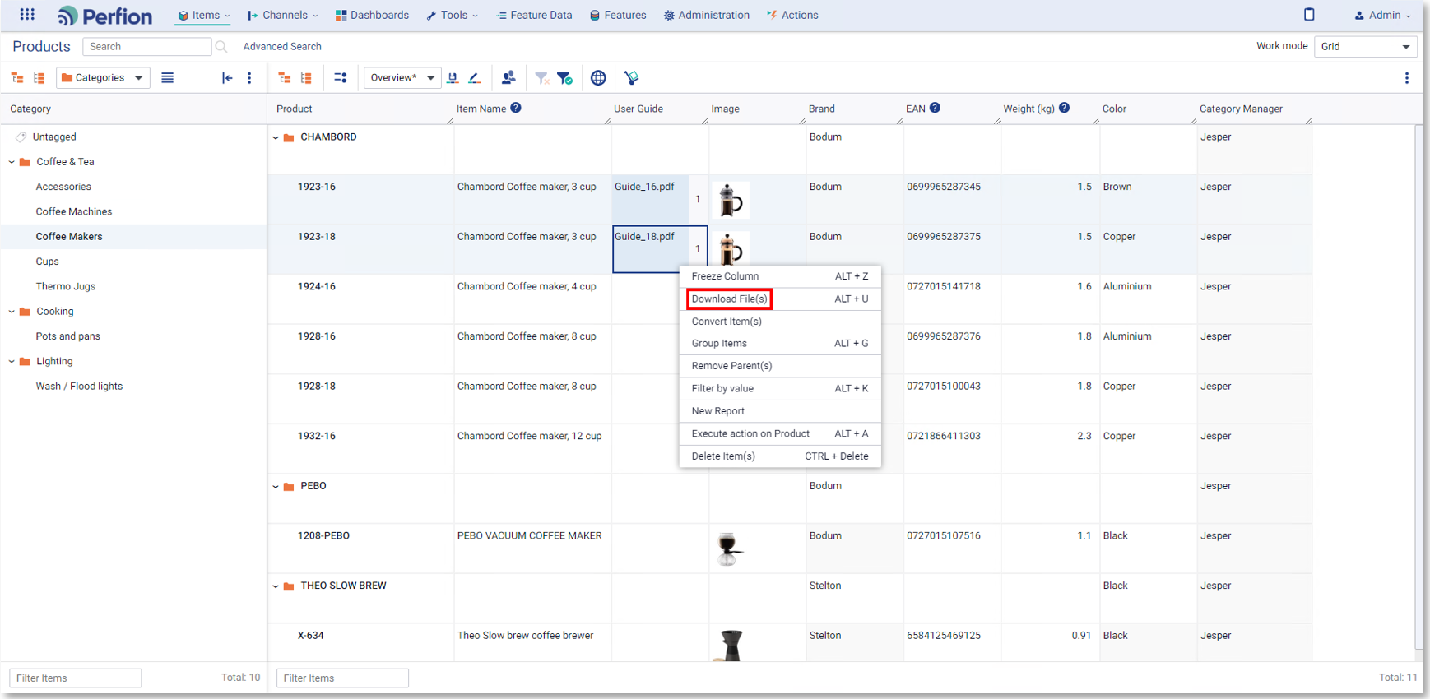Select Group Items in the context menu

[780, 344]
